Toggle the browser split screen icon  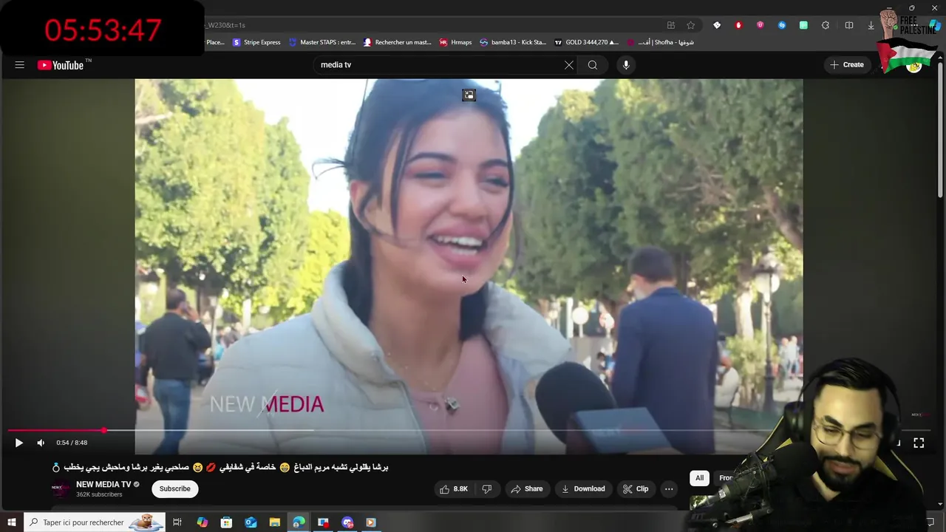click(849, 25)
